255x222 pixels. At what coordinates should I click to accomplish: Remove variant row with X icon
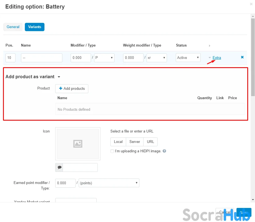[x=242, y=57]
